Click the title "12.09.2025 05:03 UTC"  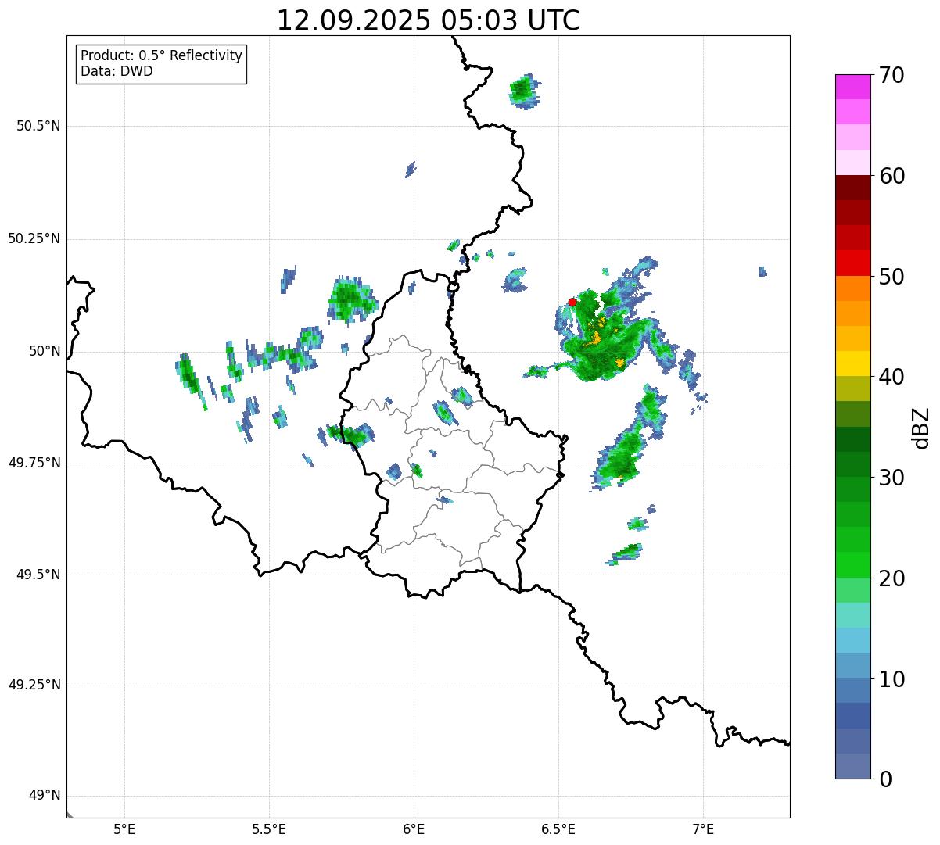click(x=429, y=20)
